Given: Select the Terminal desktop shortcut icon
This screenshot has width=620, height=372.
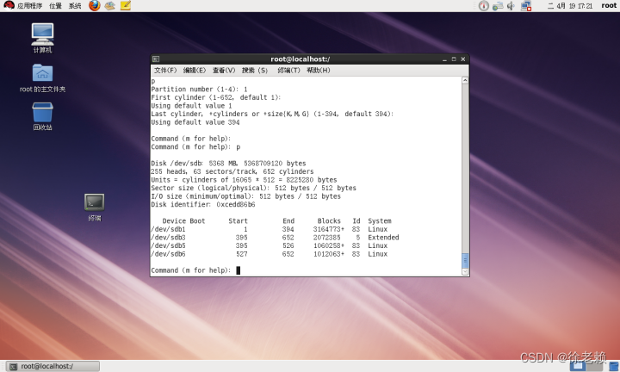Looking at the screenshot, I should [x=95, y=208].
